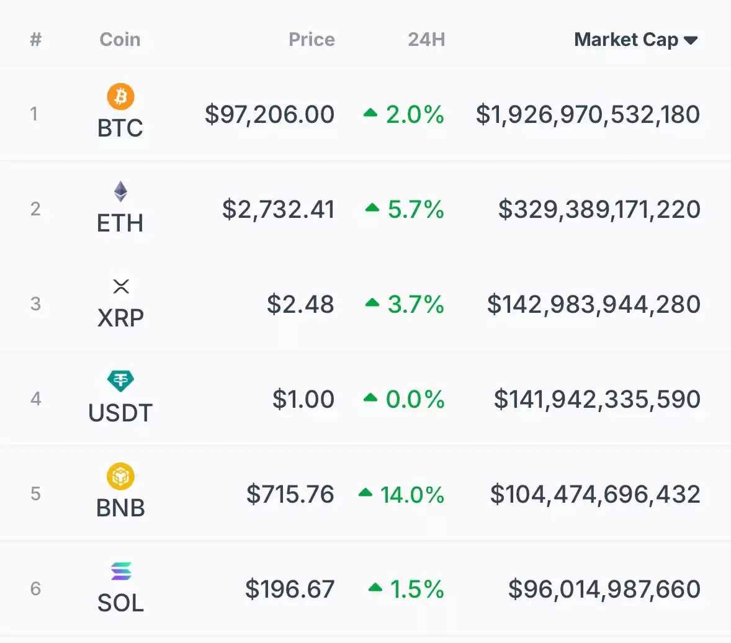Sort the table by Market Cap header

[x=626, y=40]
